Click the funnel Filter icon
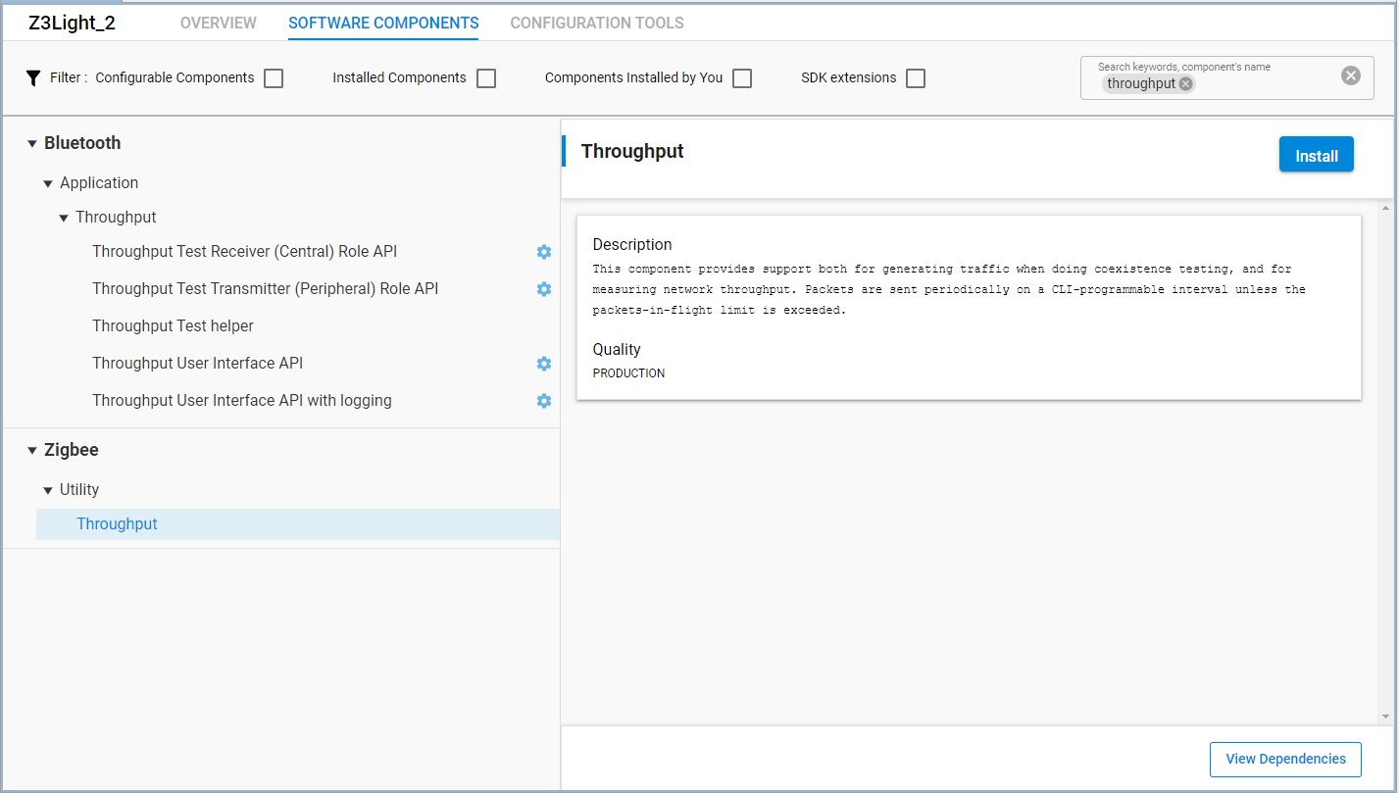 (x=33, y=78)
